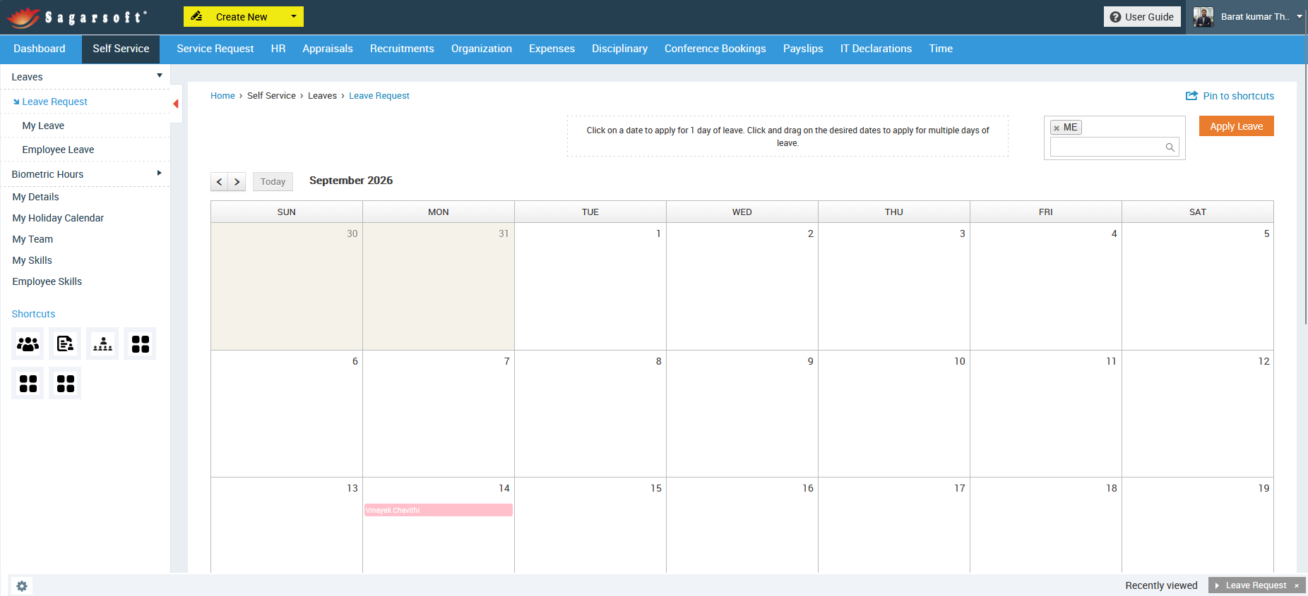Select the Organization menu
Viewport: 1308px width, 596px height.
click(482, 49)
